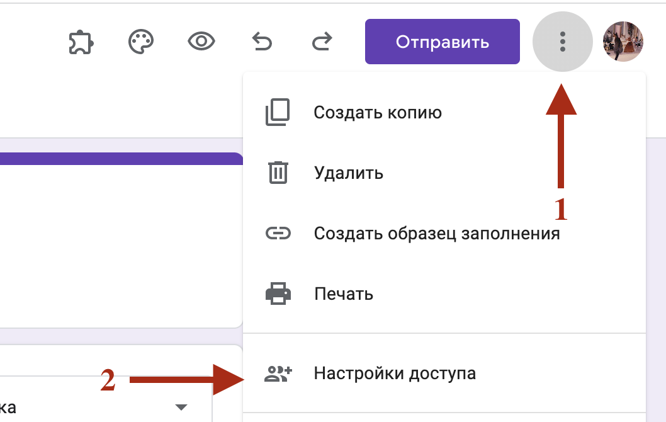Open Настройки доступа from the menu
The height and width of the screenshot is (422, 666).
point(395,374)
